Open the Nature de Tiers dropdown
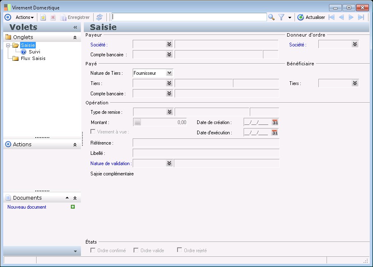Screen dimensions: 373x267 click(x=169, y=73)
